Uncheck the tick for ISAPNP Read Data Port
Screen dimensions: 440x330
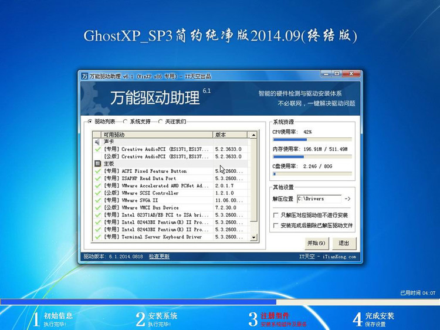(97, 179)
